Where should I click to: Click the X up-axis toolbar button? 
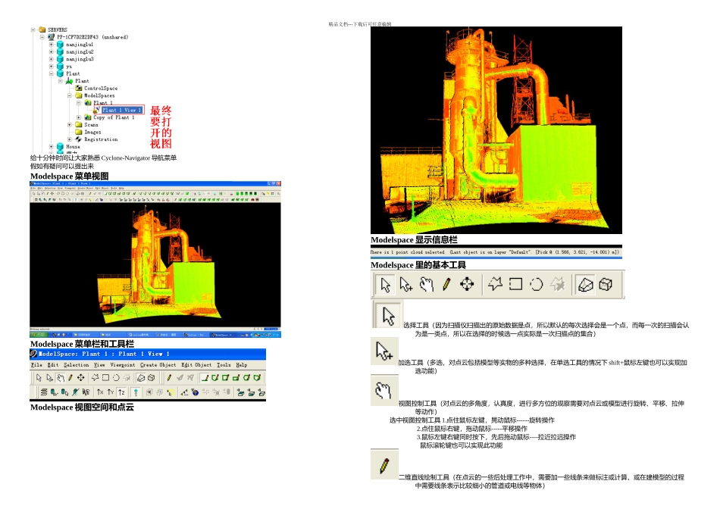[x=100, y=392]
